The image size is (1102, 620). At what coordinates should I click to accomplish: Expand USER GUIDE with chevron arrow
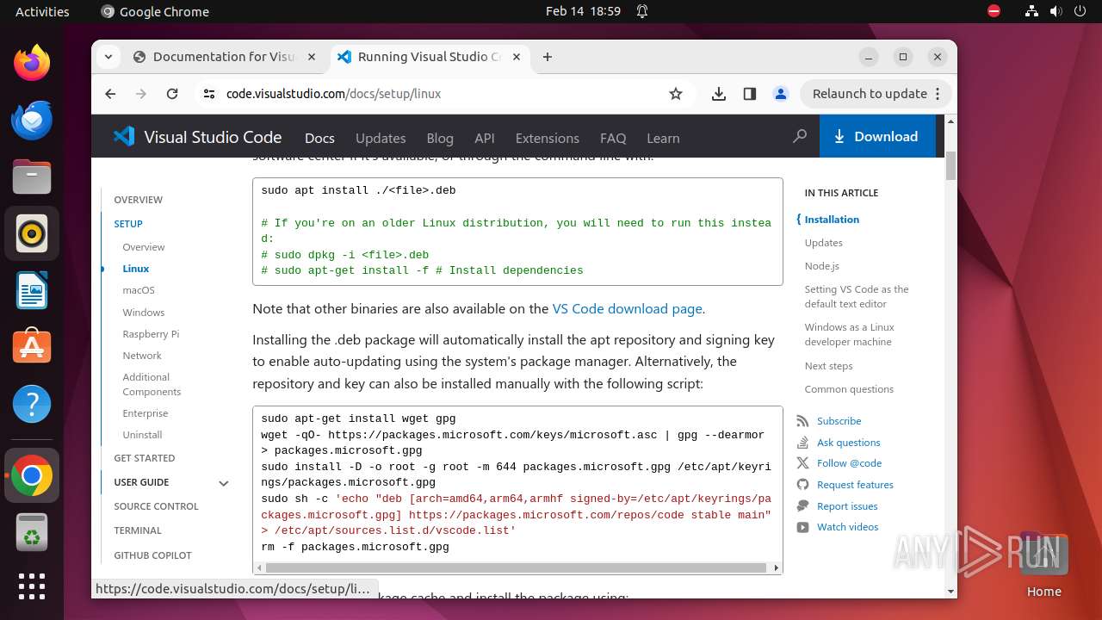tap(224, 483)
